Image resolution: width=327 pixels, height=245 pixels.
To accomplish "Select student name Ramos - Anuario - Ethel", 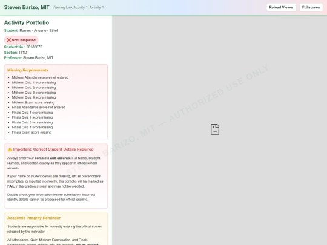I will coord(39,31).
